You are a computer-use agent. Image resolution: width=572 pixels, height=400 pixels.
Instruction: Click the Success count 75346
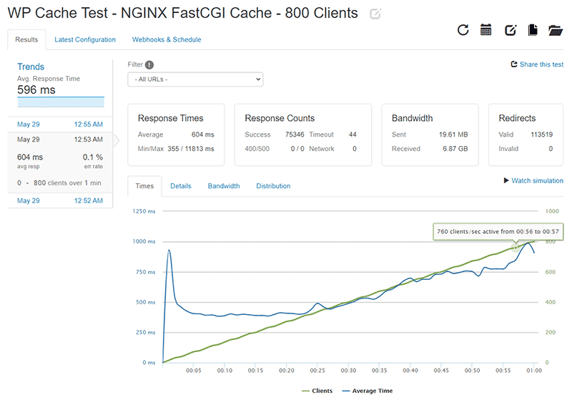point(295,135)
